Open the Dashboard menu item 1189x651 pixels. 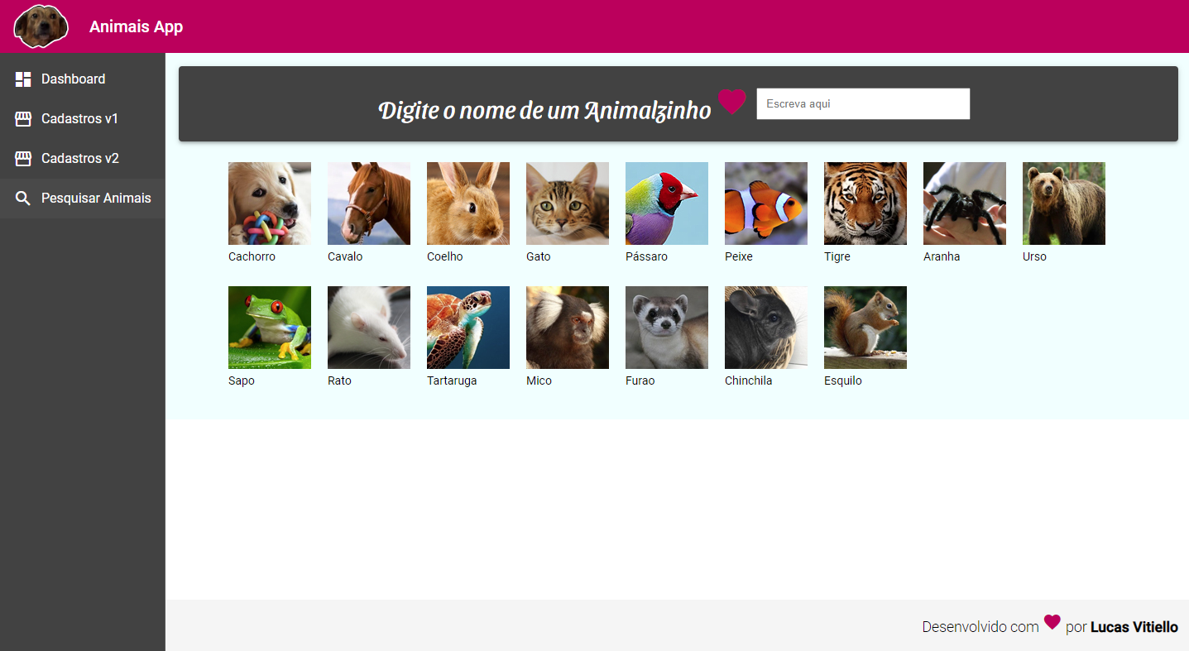pos(73,79)
